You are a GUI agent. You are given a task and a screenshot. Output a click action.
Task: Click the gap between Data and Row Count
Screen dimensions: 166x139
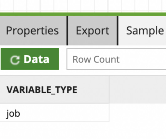point(63,59)
